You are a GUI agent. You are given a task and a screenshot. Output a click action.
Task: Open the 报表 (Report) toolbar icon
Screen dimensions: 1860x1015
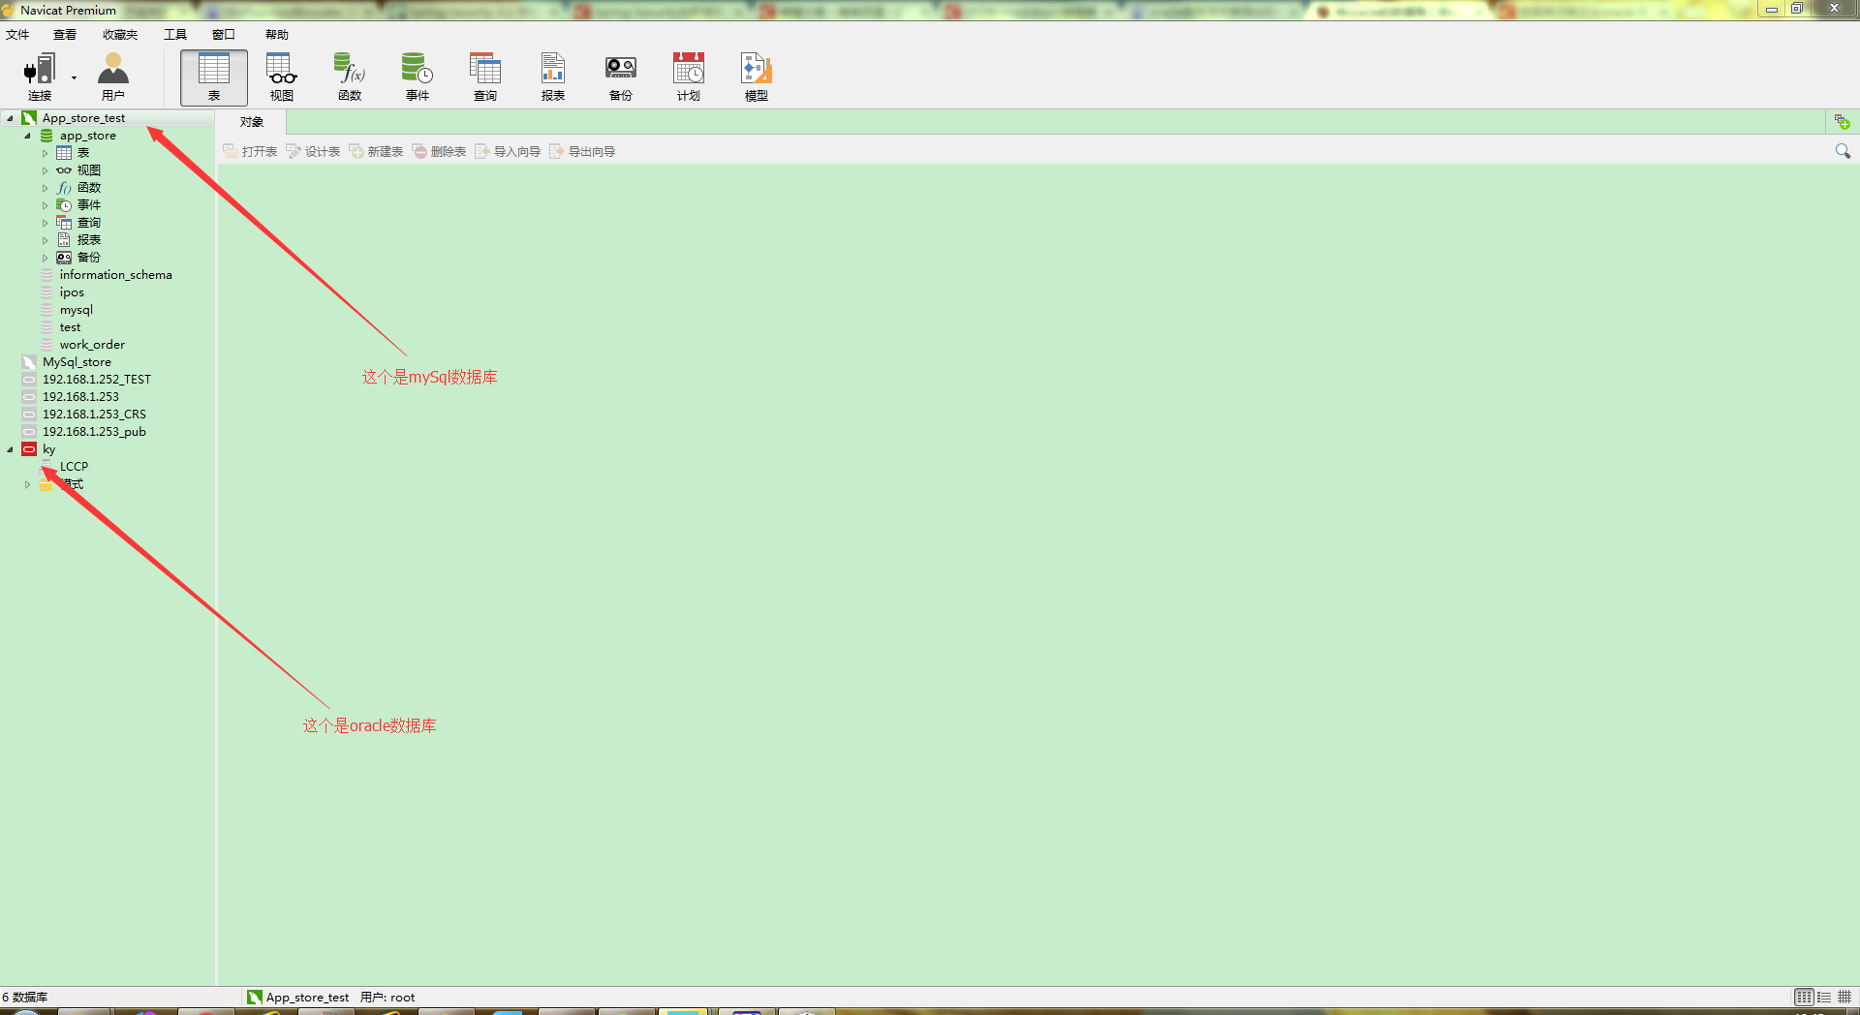coord(553,77)
